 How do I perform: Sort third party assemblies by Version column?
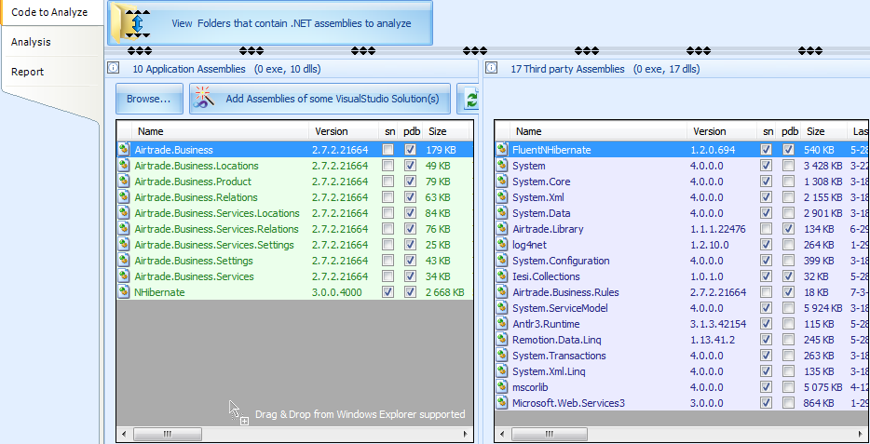[x=723, y=131]
